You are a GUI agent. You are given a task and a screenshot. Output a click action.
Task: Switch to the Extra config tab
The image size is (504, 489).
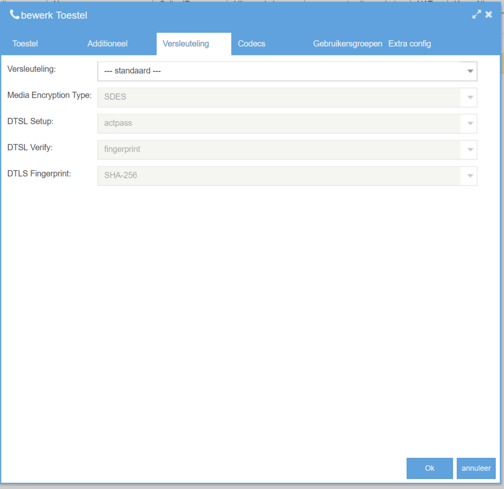point(409,44)
